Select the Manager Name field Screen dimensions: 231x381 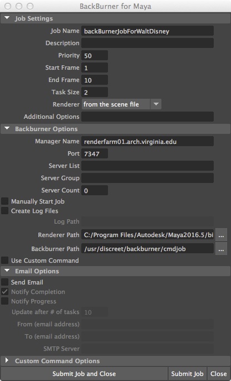[x=148, y=142]
